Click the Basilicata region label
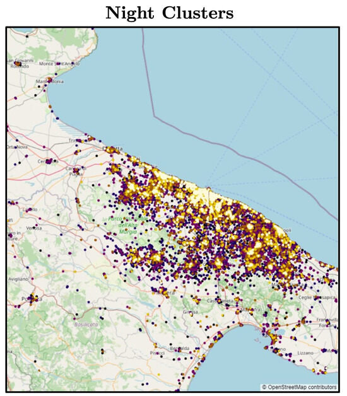The image size is (347, 396). pyautogui.click(x=86, y=325)
